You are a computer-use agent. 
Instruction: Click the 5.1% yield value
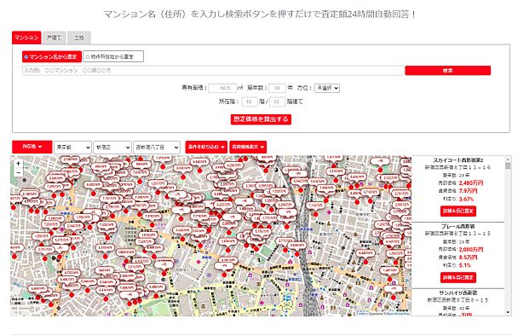(465, 265)
